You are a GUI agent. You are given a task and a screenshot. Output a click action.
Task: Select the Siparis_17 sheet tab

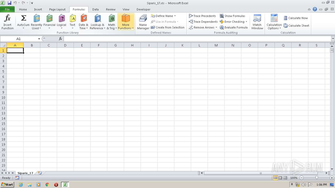click(25, 173)
